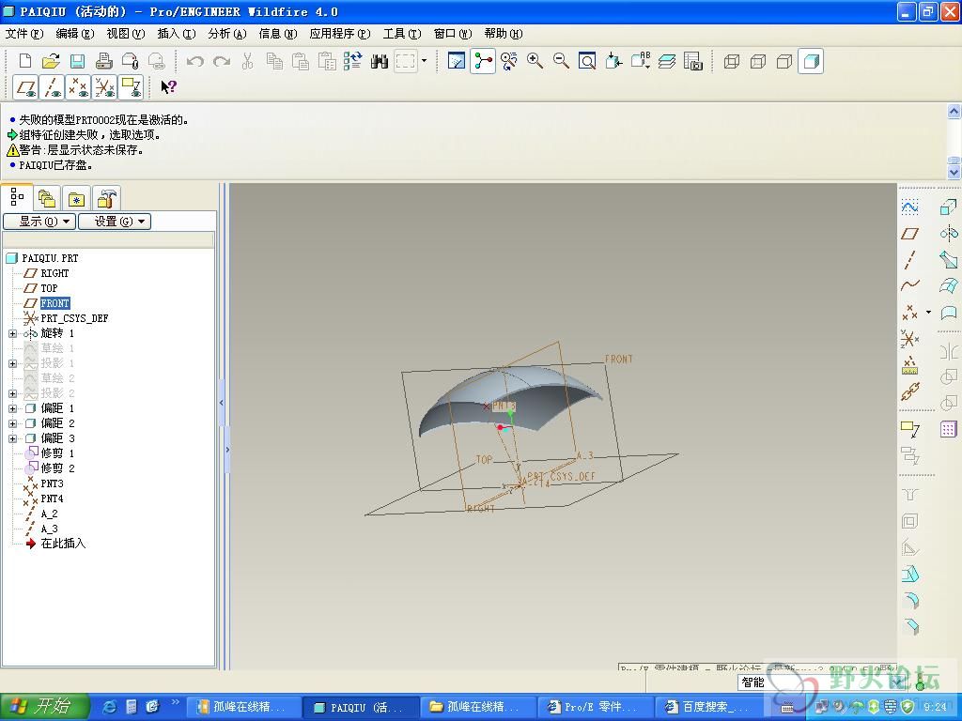The height and width of the screenshot is (721, 962).
Task: Switch to the model tree tab
Action: click(x=17, y=197)
